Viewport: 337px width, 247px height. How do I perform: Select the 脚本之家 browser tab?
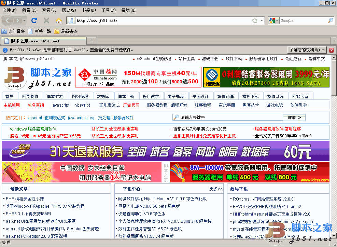44,41
